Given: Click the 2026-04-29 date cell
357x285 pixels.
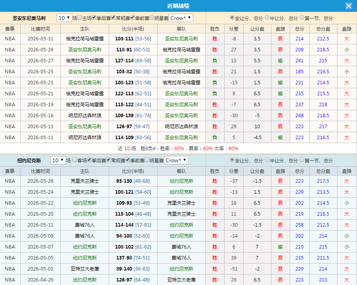Looking at the screenshot, I should 40,280.
